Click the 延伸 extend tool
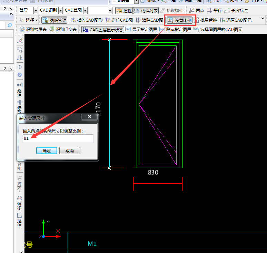Screen dimensions: 267x253 (20, 90)
